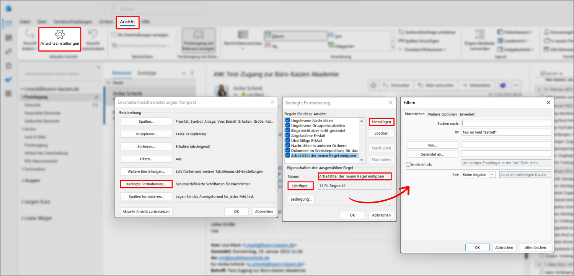Click the Löschen rule button
This screenshot has width=574, height=276.
[382, 133]
